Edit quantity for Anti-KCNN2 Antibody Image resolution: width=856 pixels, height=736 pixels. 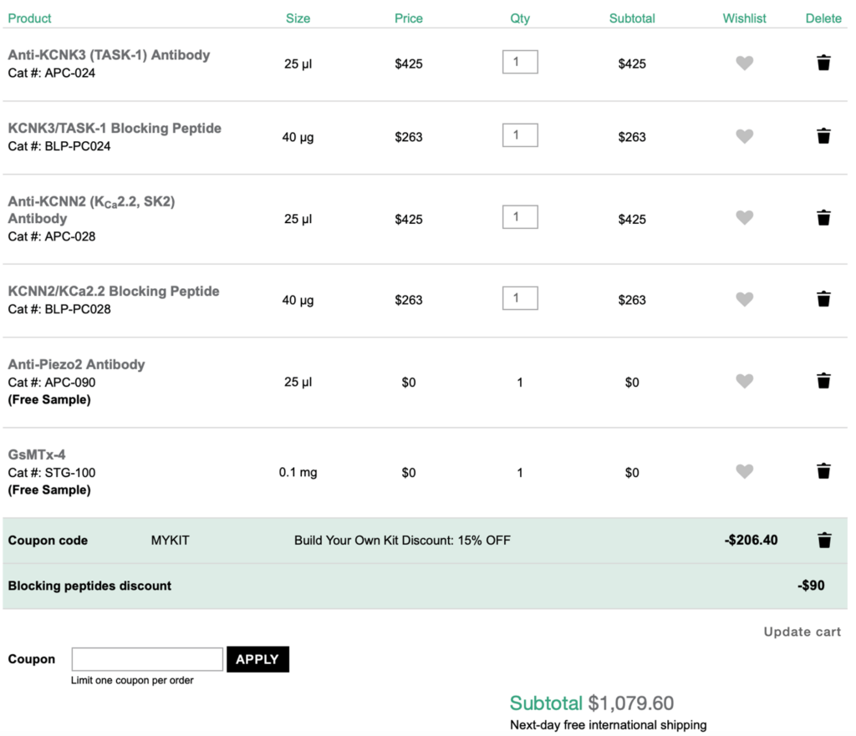pyautogui.click(x=520, y=216)
